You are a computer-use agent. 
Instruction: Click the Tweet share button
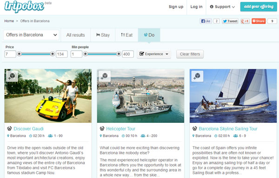230,21
